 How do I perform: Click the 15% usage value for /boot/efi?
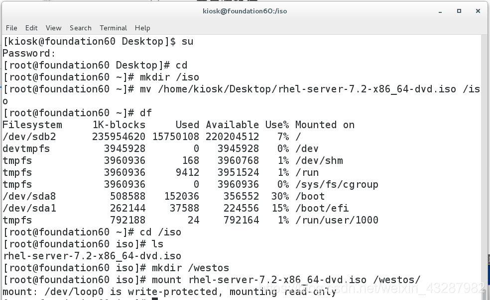[280, 208]
